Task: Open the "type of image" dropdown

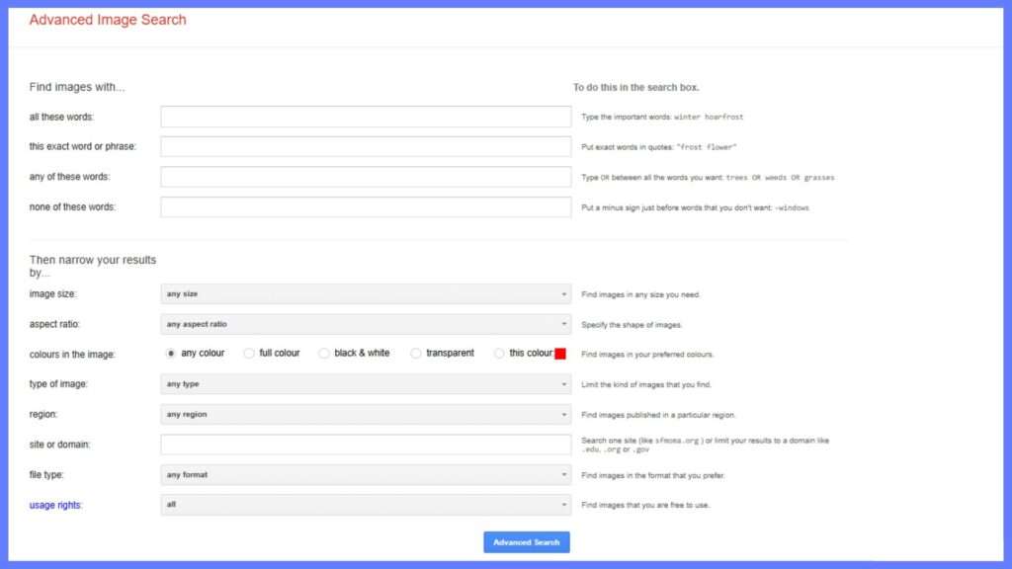Action: click(366, 383)
